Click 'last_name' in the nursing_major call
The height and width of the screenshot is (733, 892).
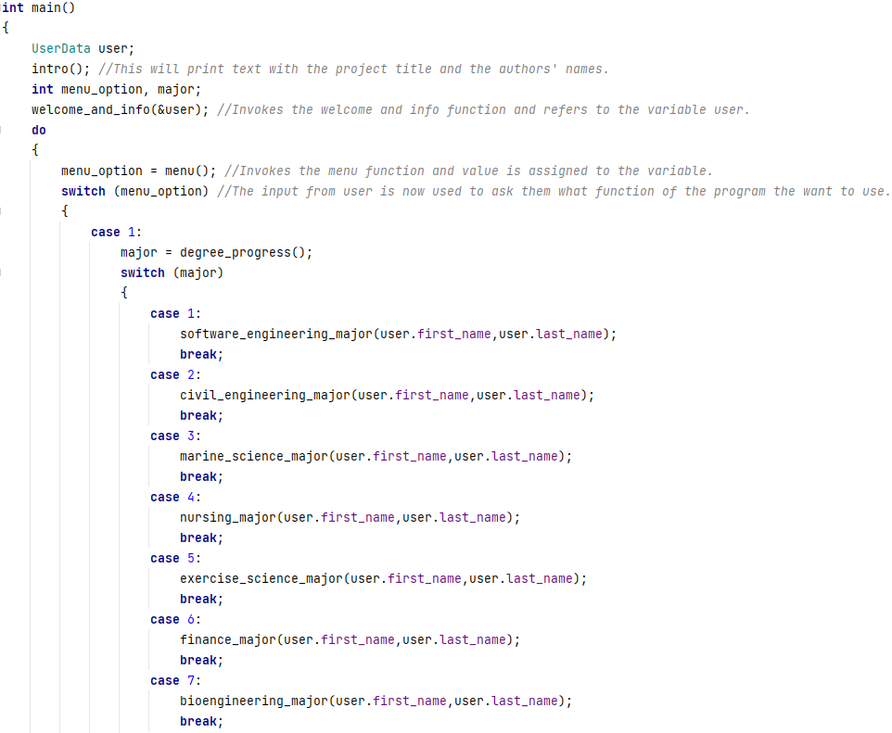click(473, 518)
